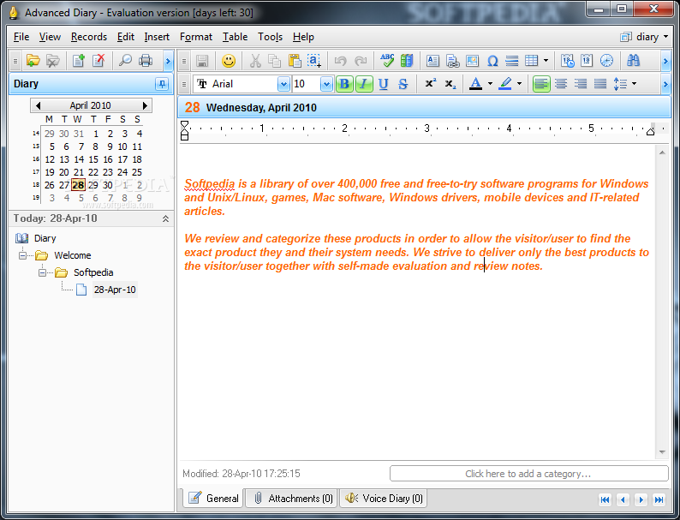Go to next month in calendar

click(145, 105)
